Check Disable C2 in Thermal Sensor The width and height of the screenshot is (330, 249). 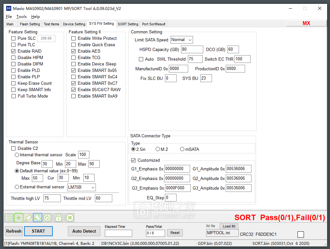pos(14,149)
